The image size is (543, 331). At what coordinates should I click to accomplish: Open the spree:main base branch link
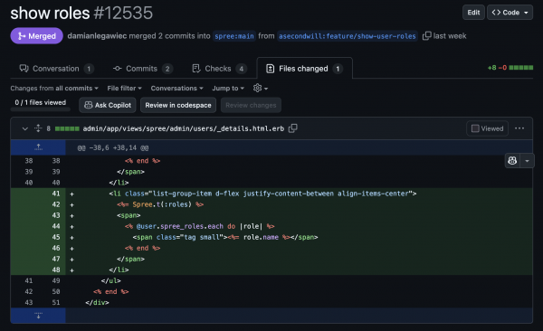pos(234,36)
